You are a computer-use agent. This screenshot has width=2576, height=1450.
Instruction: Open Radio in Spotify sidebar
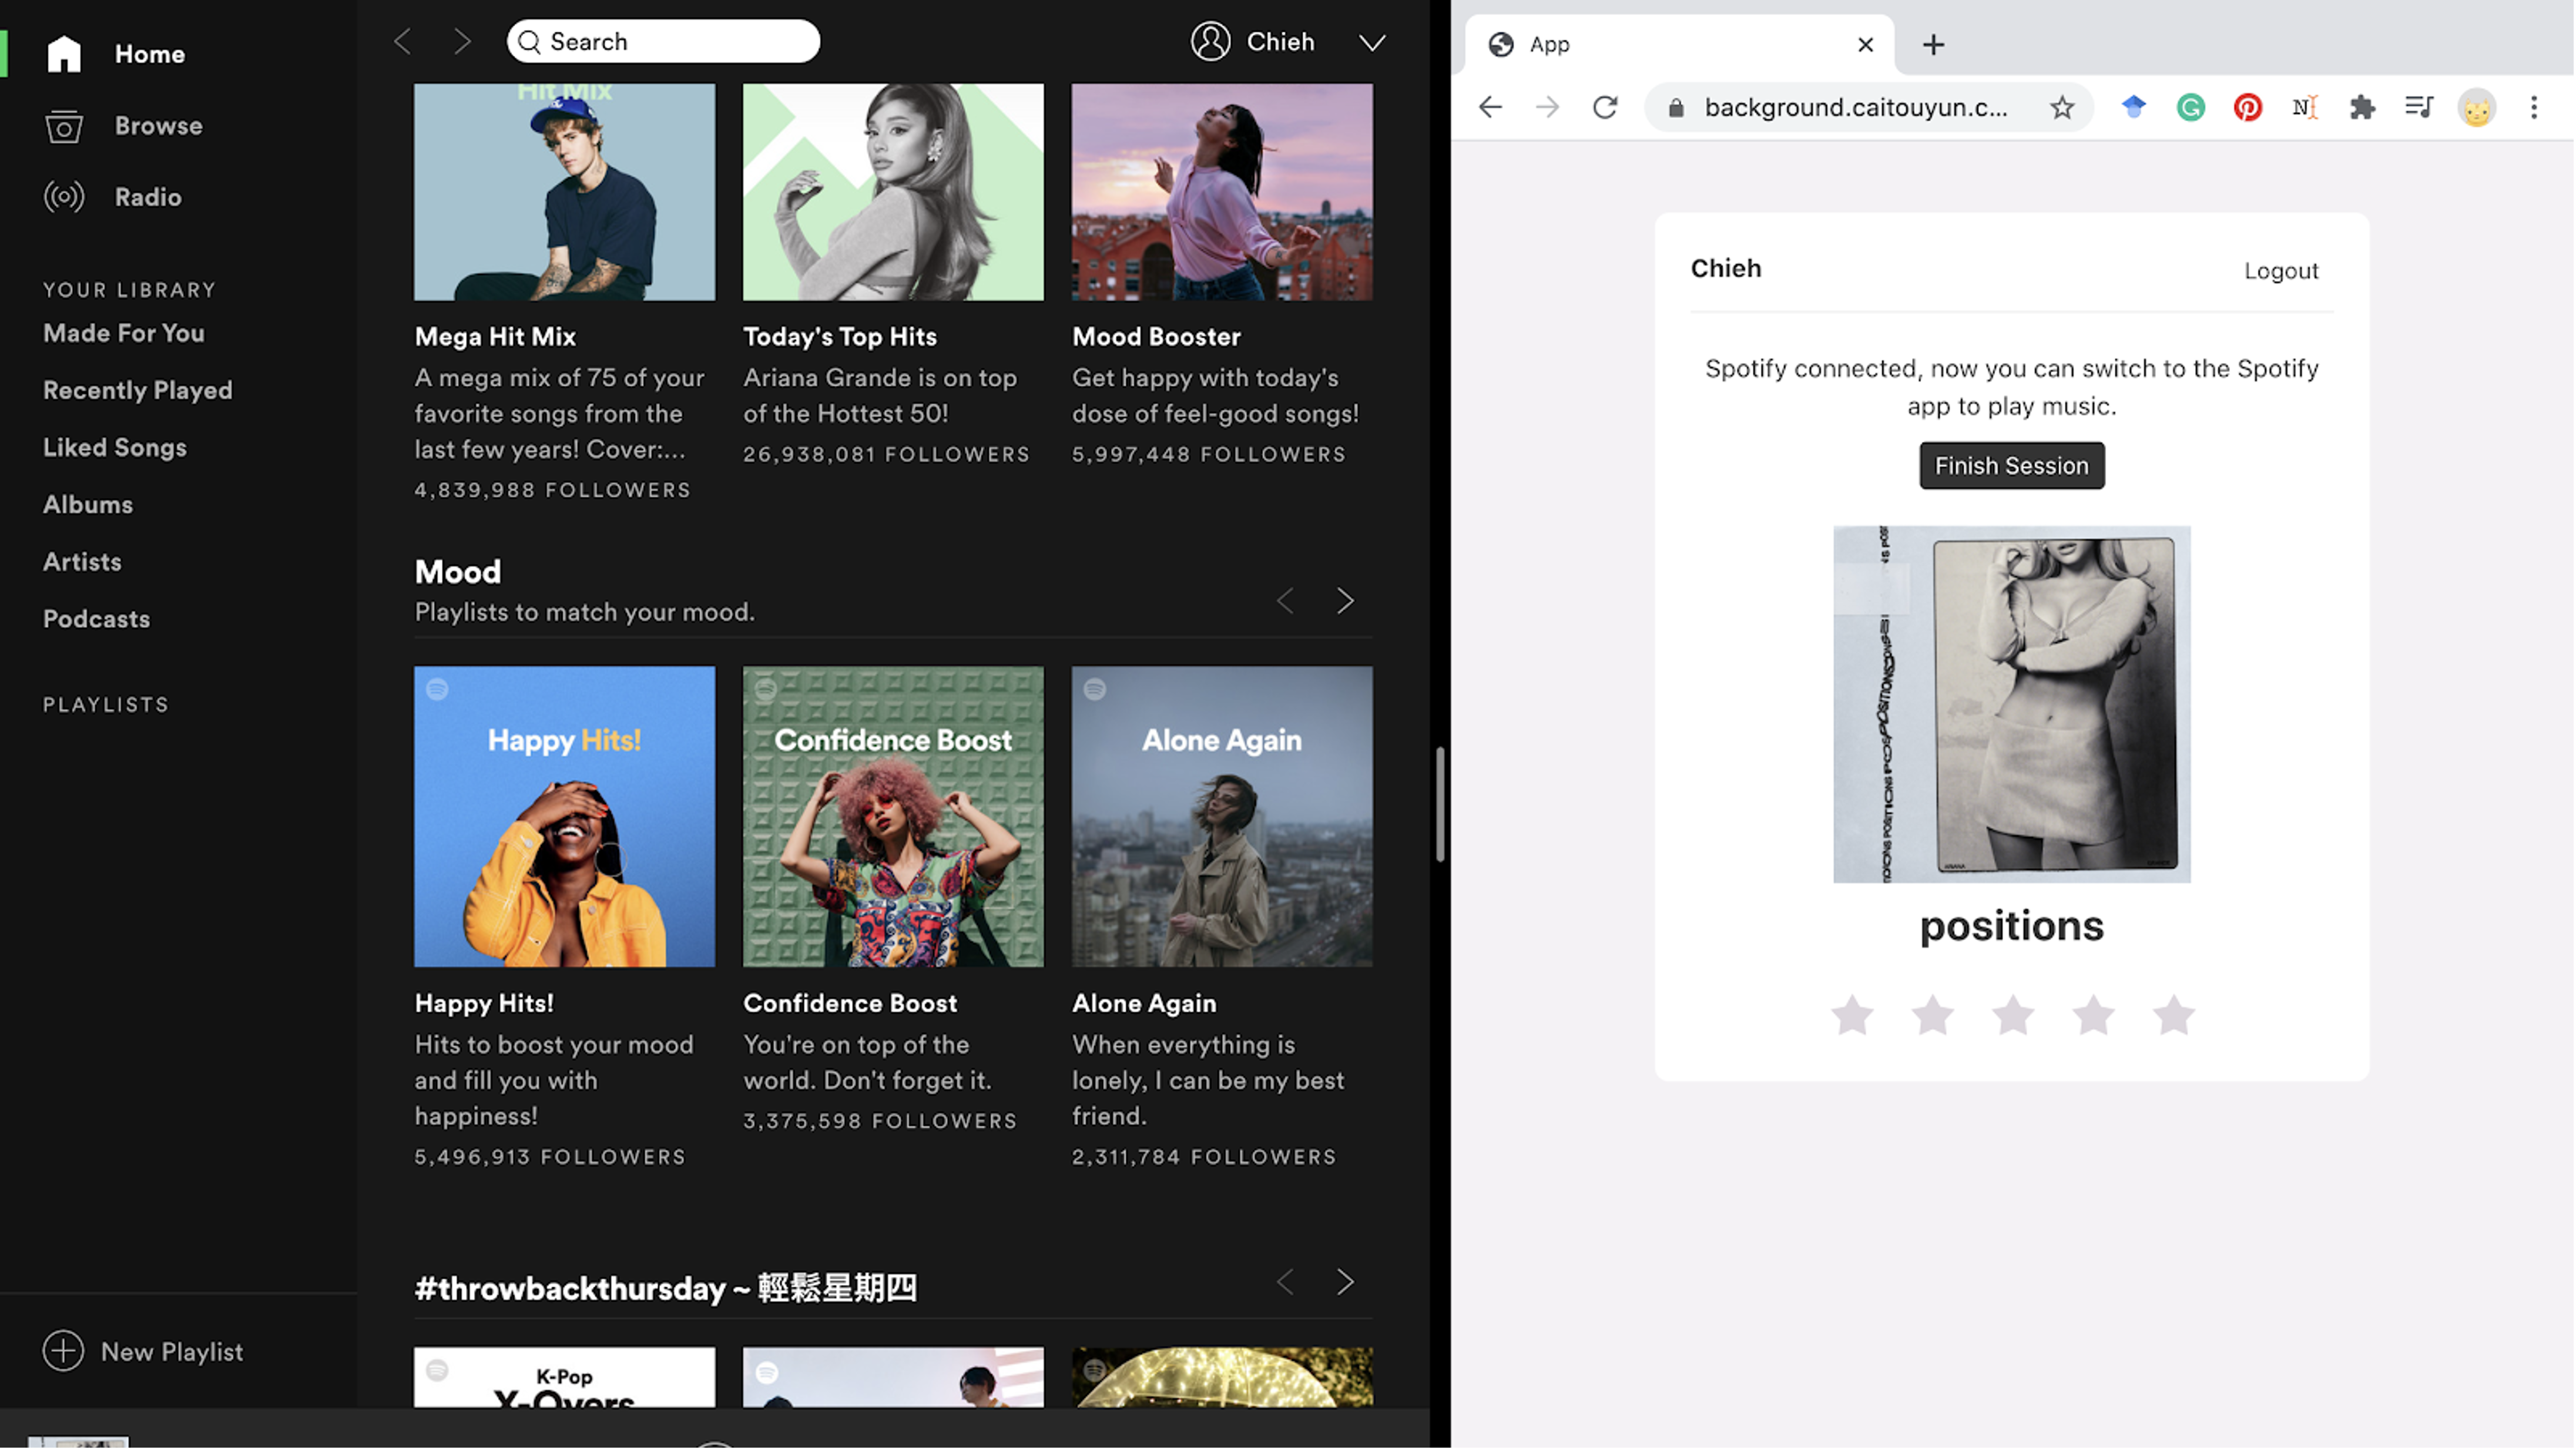click(113, 197)
